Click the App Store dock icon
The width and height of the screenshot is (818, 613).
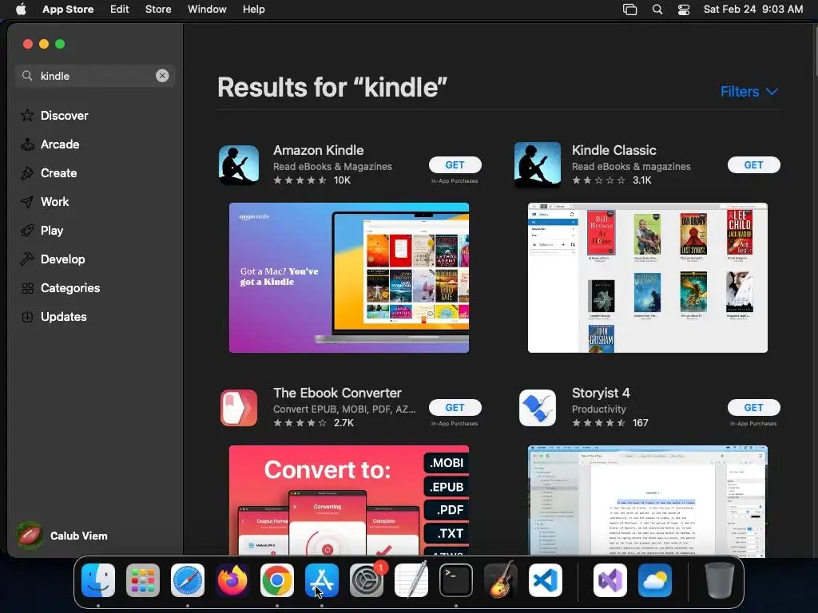point(322,580)
